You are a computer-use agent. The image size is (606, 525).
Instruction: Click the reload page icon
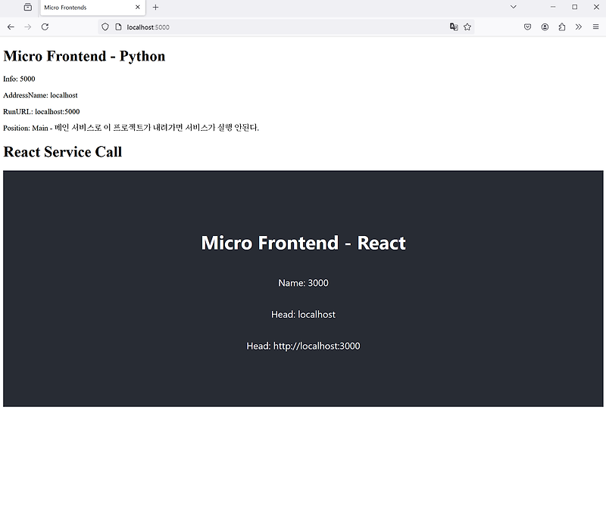pyautogui.click(x=45, y=26)
